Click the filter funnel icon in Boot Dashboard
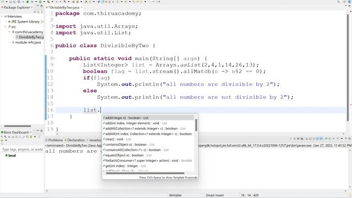The height and width of the screenshot is (198, 352). pos(39,137)
